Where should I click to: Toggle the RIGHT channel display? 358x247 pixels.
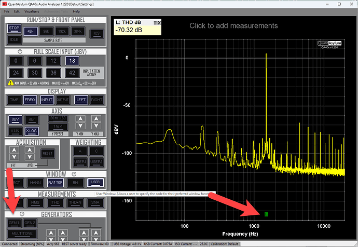coord(97,100)
